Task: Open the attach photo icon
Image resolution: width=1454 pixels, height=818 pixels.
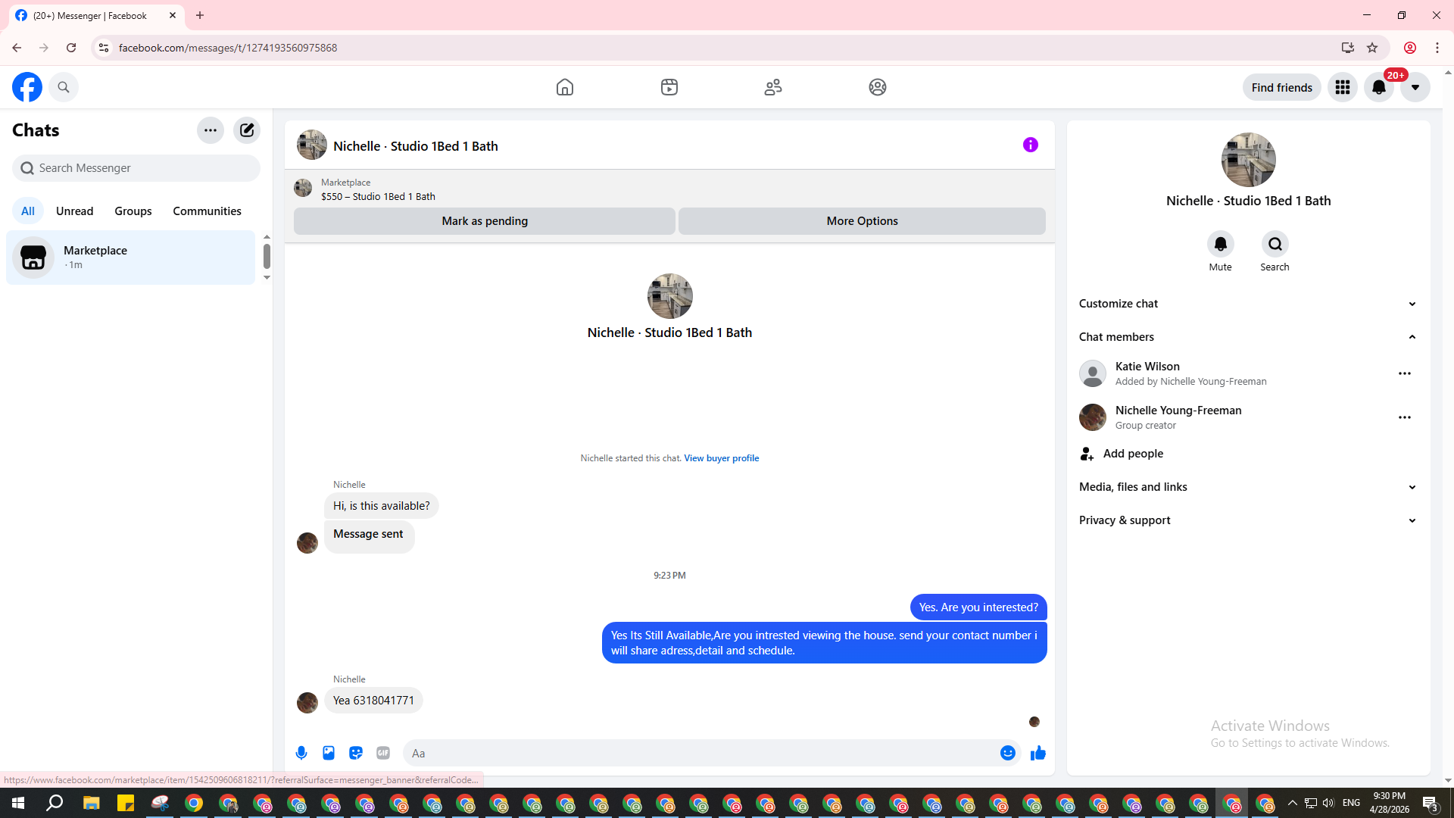Action: coord(329,753)
